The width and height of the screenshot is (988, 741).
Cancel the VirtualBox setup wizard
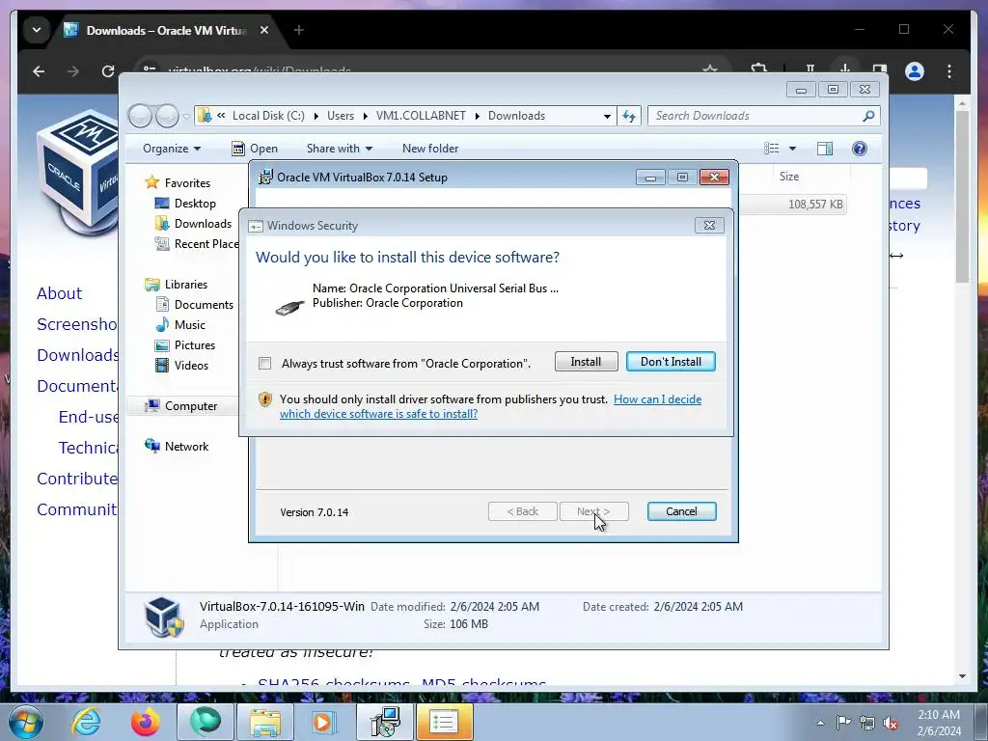[x=681, y=511]
